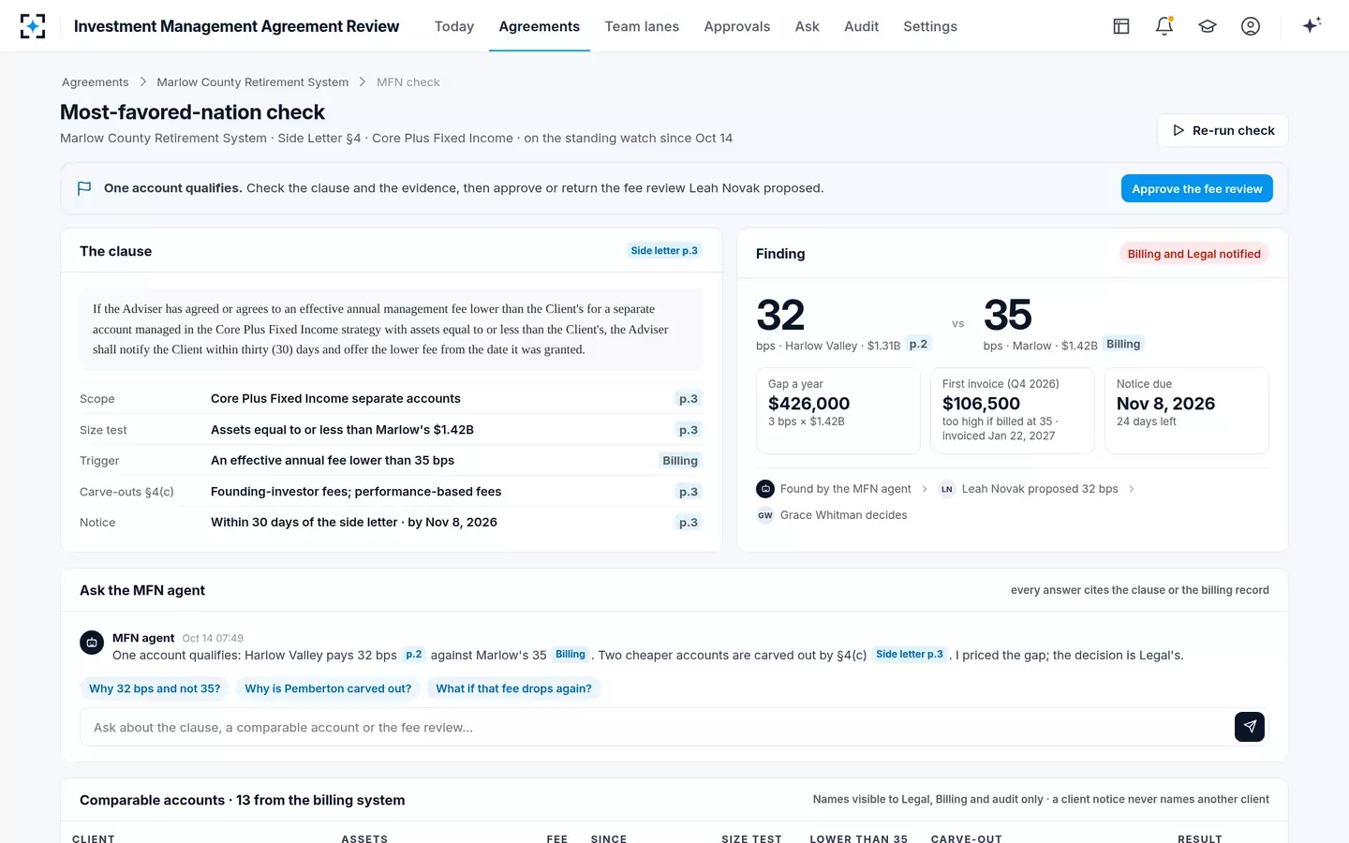Screen dimensions: 1349x843
Task: Click the agent icon beside Found by the MFN agent
Action: 765,489
